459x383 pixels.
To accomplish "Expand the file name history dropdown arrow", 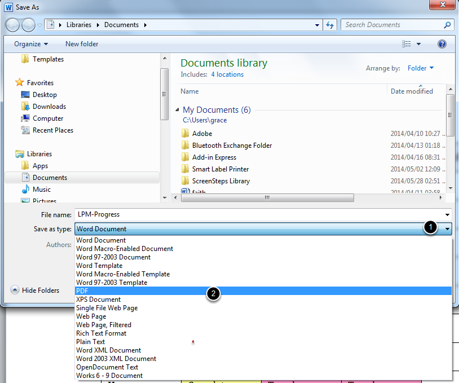I will 447,214.
